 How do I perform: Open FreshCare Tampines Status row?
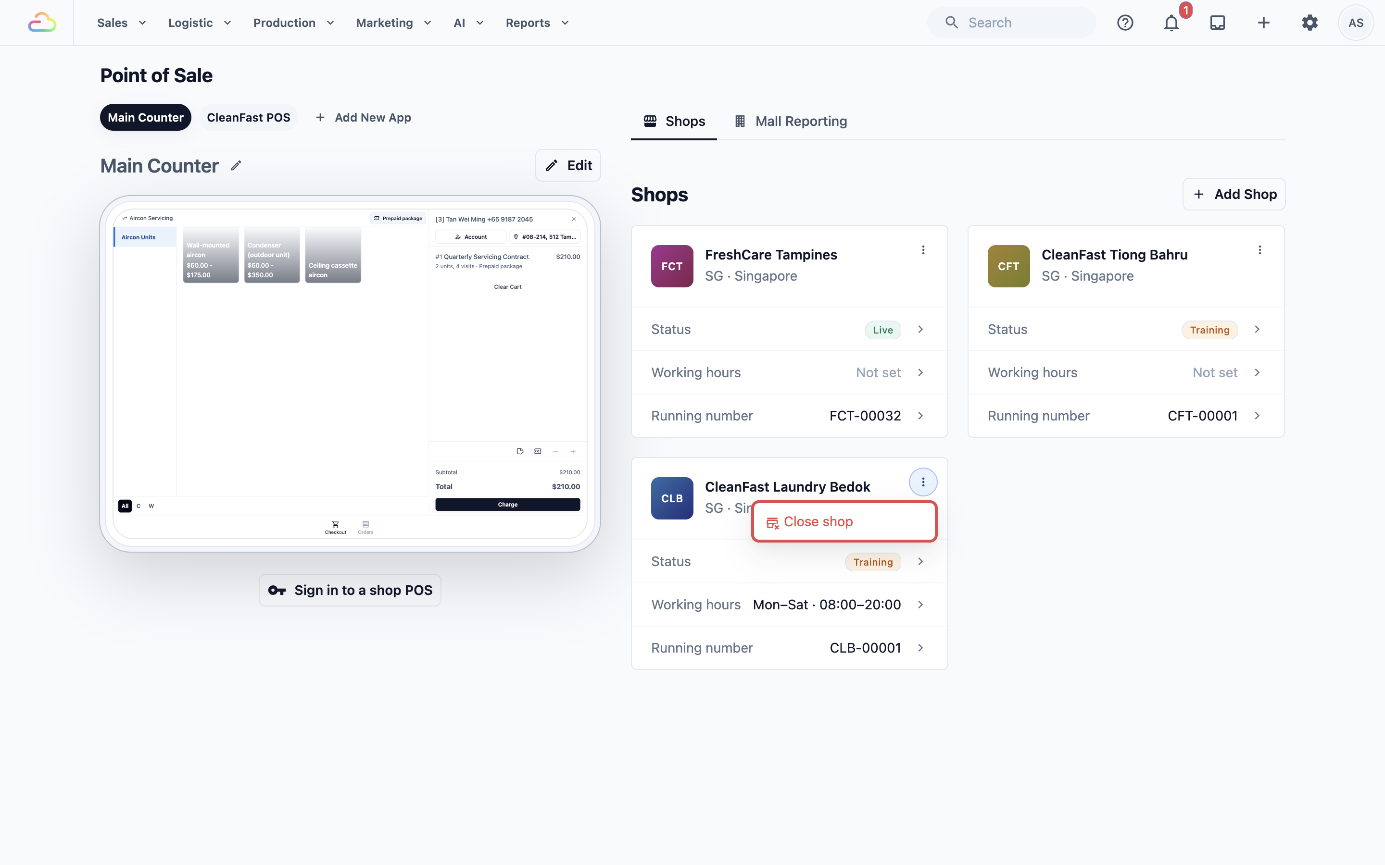click(789, 330)
